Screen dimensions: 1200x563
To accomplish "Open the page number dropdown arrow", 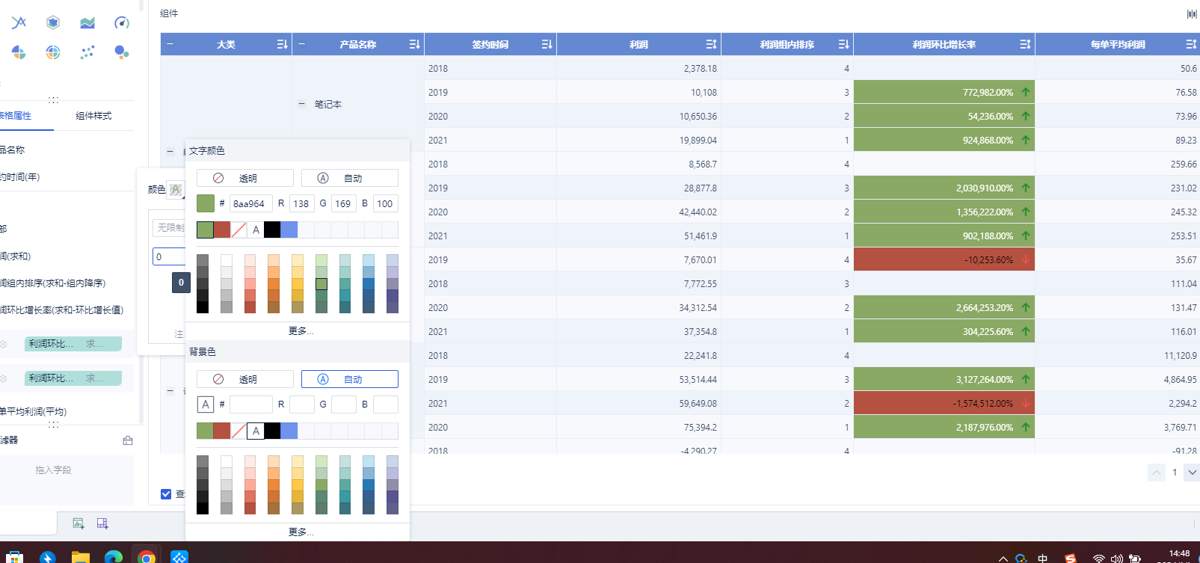I will point(1192,473).
